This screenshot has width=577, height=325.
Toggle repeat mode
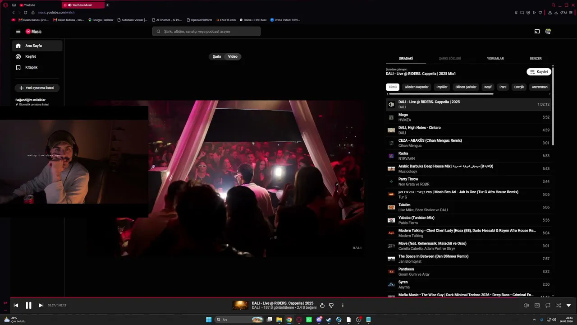pyautogui.click(x=548, y=306)
